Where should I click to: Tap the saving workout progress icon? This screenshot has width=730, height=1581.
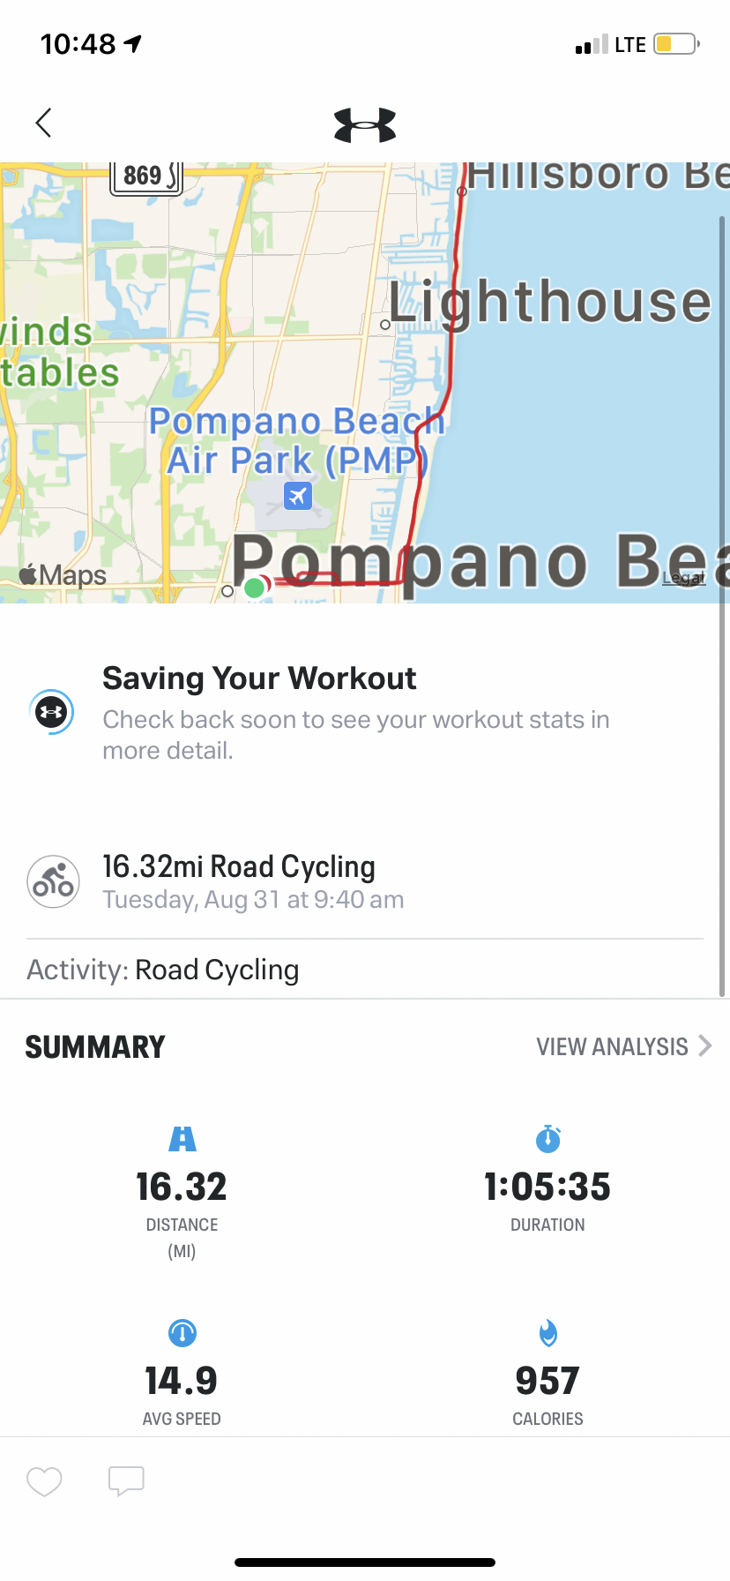point(51,712)
